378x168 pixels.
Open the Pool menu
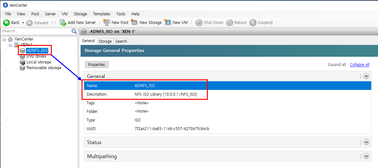coord(35,14)
